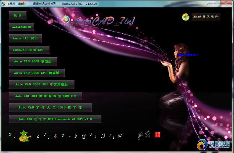Launch Auto CAD 2009 精简版
Screen dimensions: 234x153
click(33, 61)
